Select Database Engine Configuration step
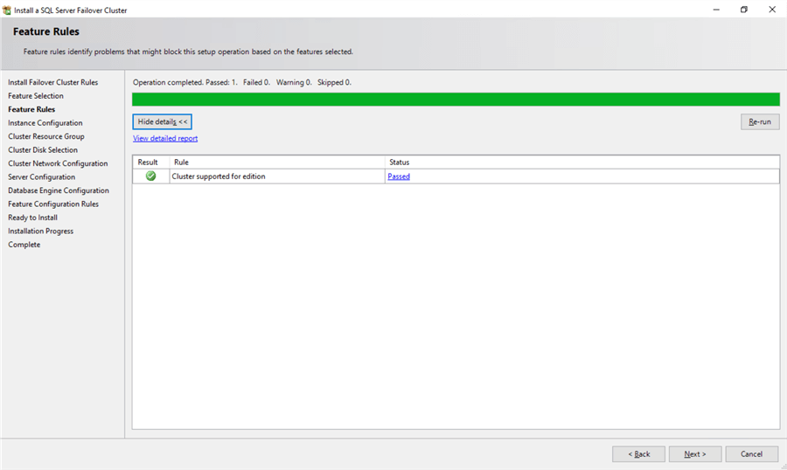Viewport: 787px width, 470px height. pos(59,190)
